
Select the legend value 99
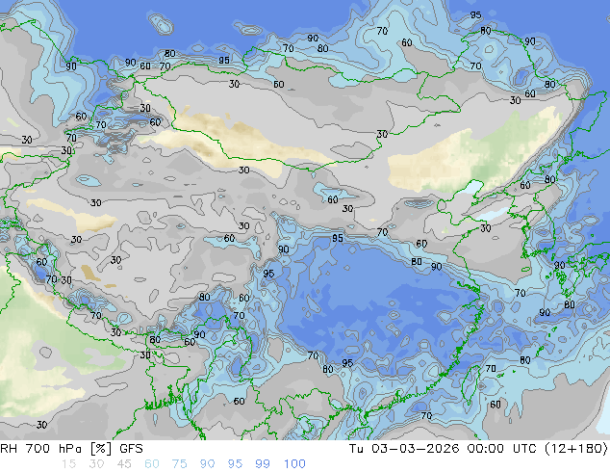pos(263,464)
